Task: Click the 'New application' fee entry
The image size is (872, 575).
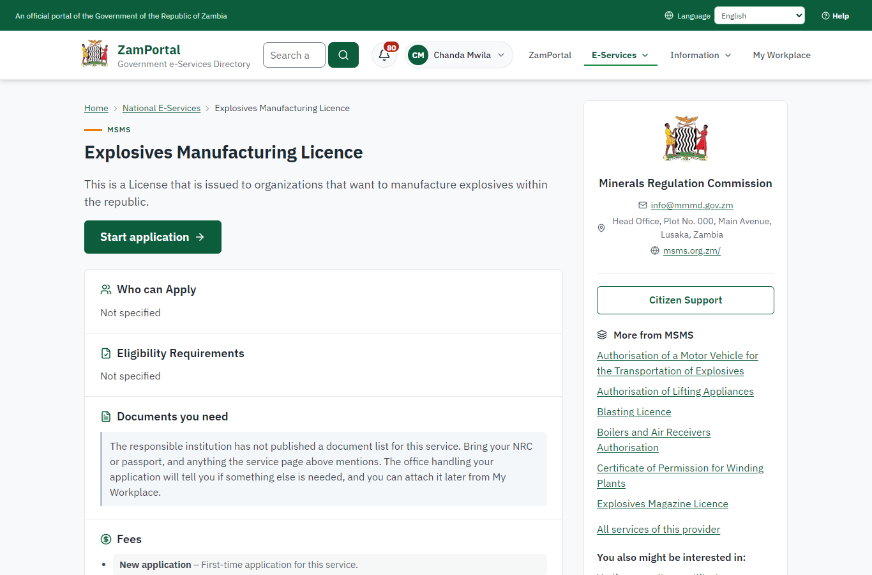Action: pyautogui.click(x=330, y=565)
